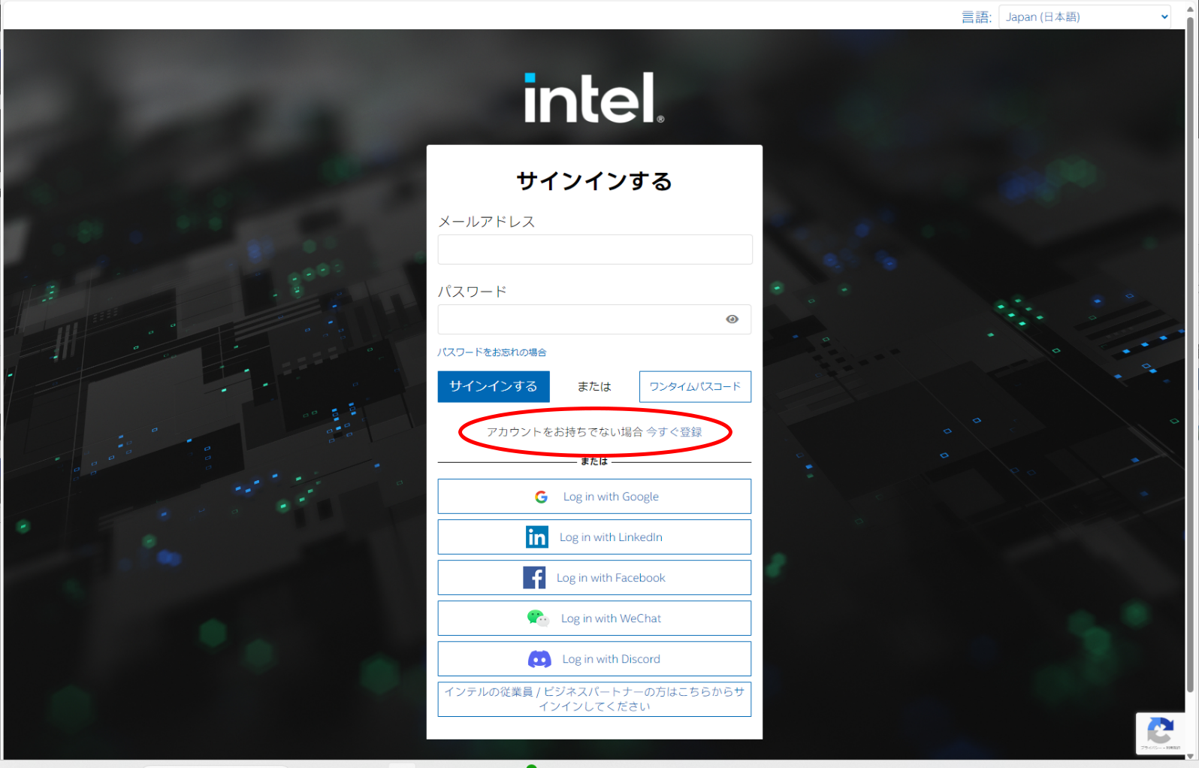Click the blue サインインする button
Viewport: 1199px width, 768px height.
(494, 386)
